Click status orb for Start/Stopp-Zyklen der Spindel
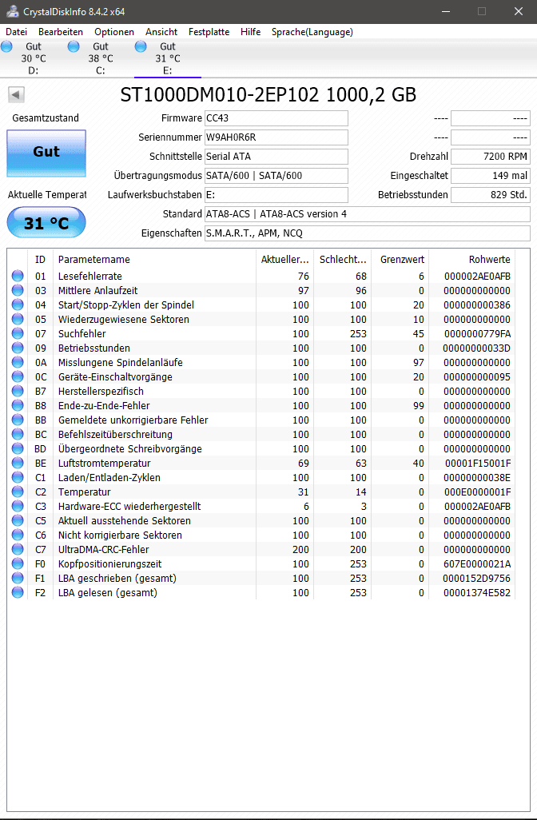Screen dimensions: 537x820 coord(18,305)
